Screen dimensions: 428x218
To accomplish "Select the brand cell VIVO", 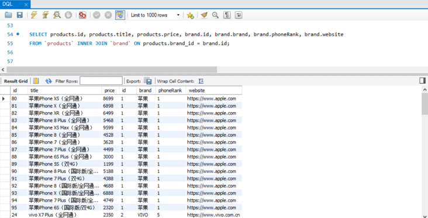I will click(x=146, y=215).
